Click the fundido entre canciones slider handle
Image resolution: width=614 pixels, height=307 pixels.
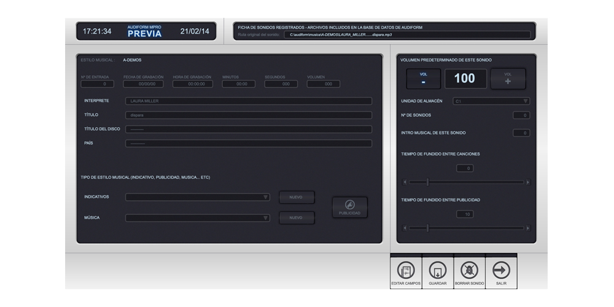(x=427, y=182)
